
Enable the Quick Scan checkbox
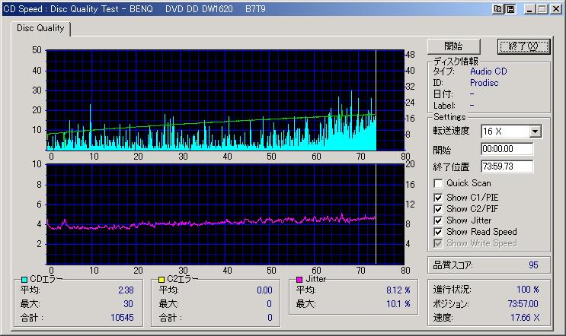[438, 183]
